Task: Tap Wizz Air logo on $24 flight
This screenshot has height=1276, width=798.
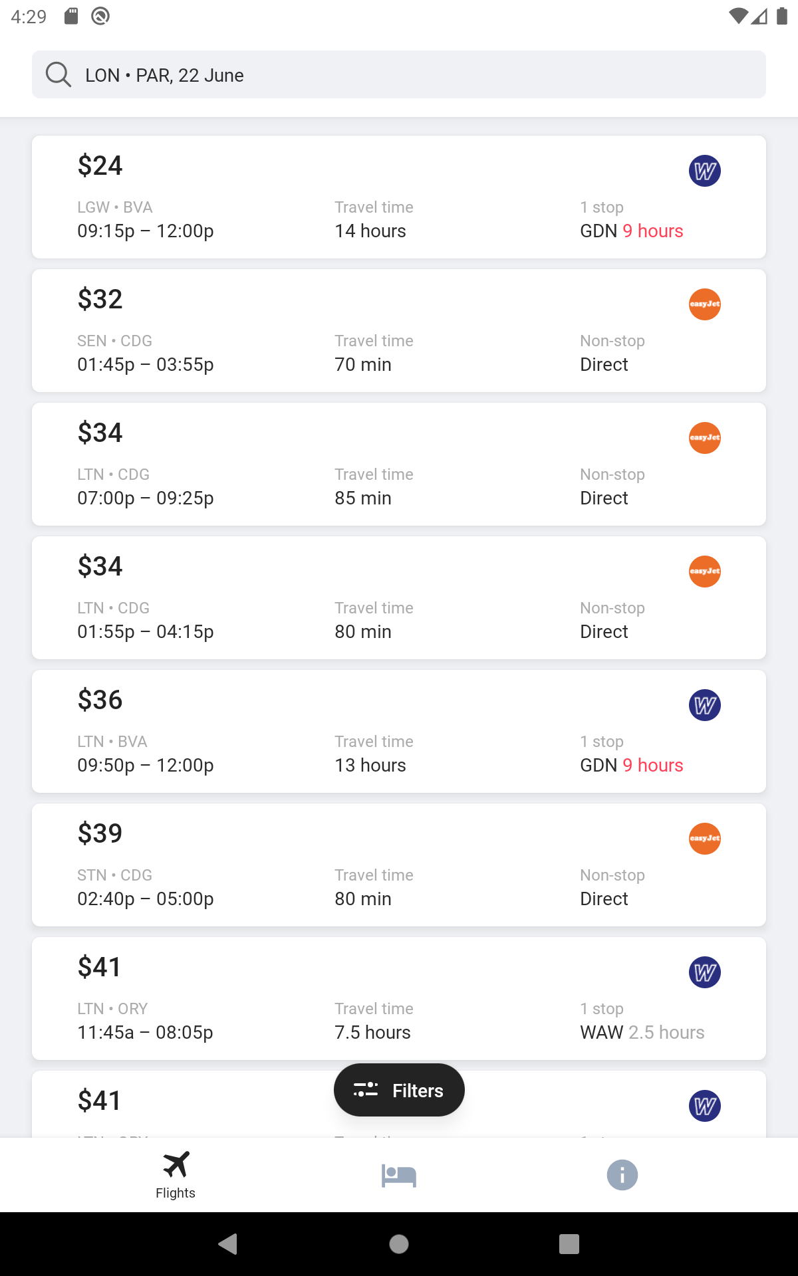Action: [x=705, y=171]
